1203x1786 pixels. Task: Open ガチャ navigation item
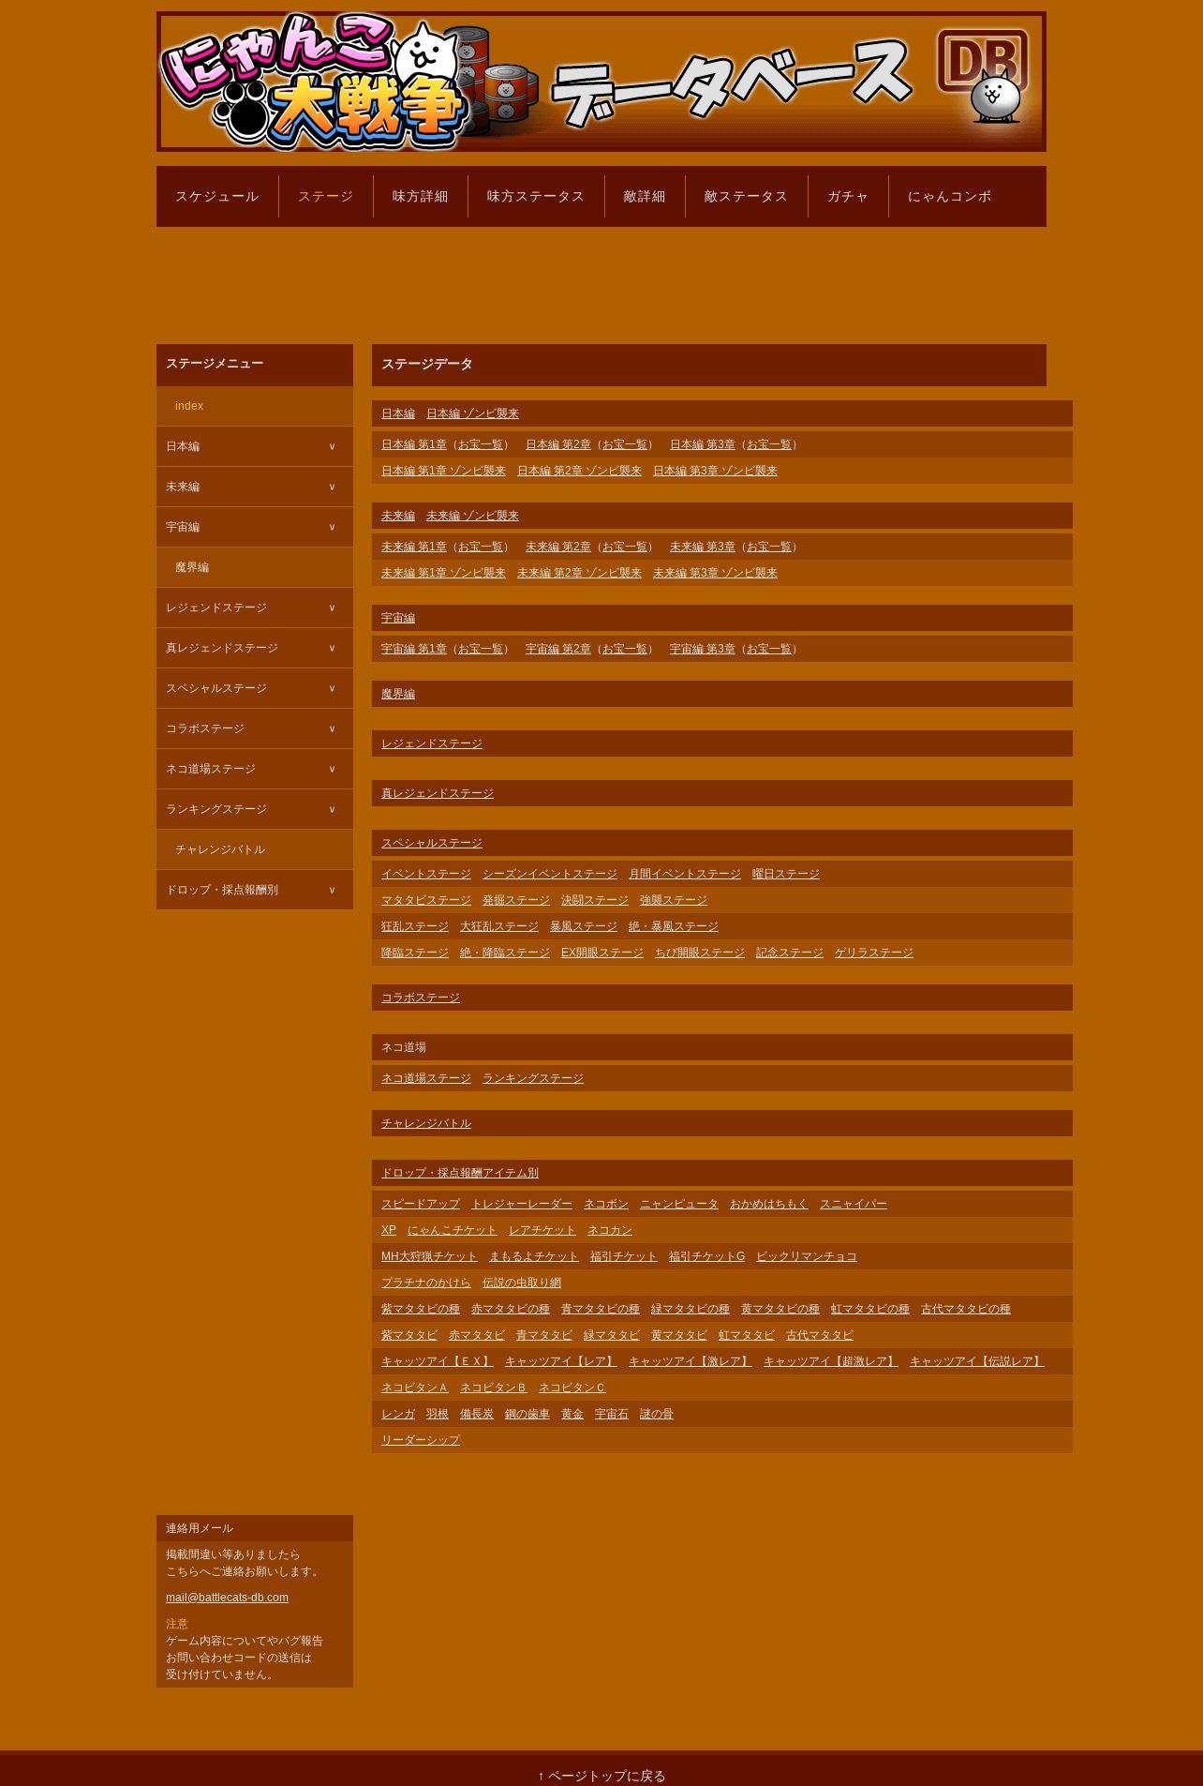click(x=848, y=197)
